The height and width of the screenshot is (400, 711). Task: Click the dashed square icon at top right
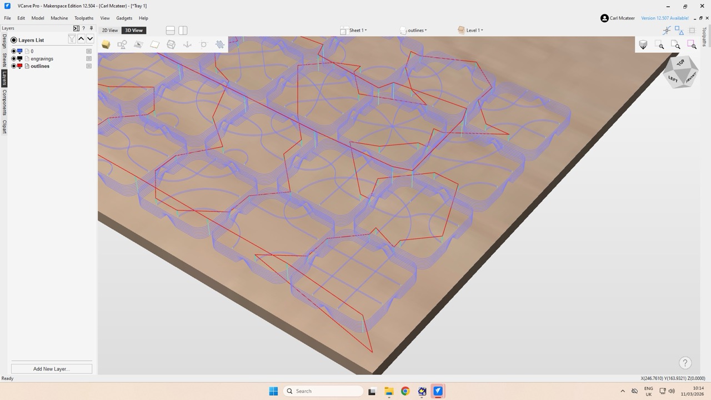692,31
